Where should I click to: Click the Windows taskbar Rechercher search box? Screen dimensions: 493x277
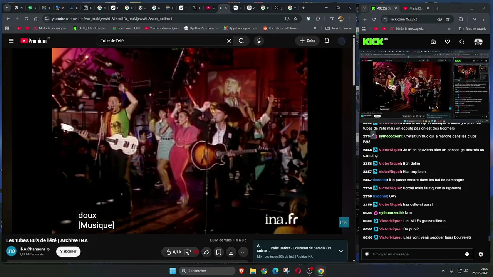(208, 271)
